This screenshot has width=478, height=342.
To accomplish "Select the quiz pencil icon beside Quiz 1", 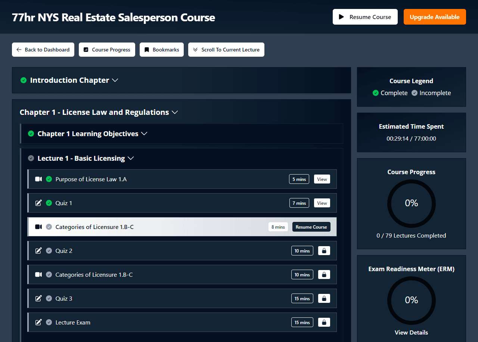I will tap(38, 203).
